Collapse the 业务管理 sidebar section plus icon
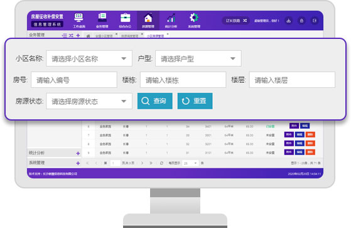 point(78,35)
